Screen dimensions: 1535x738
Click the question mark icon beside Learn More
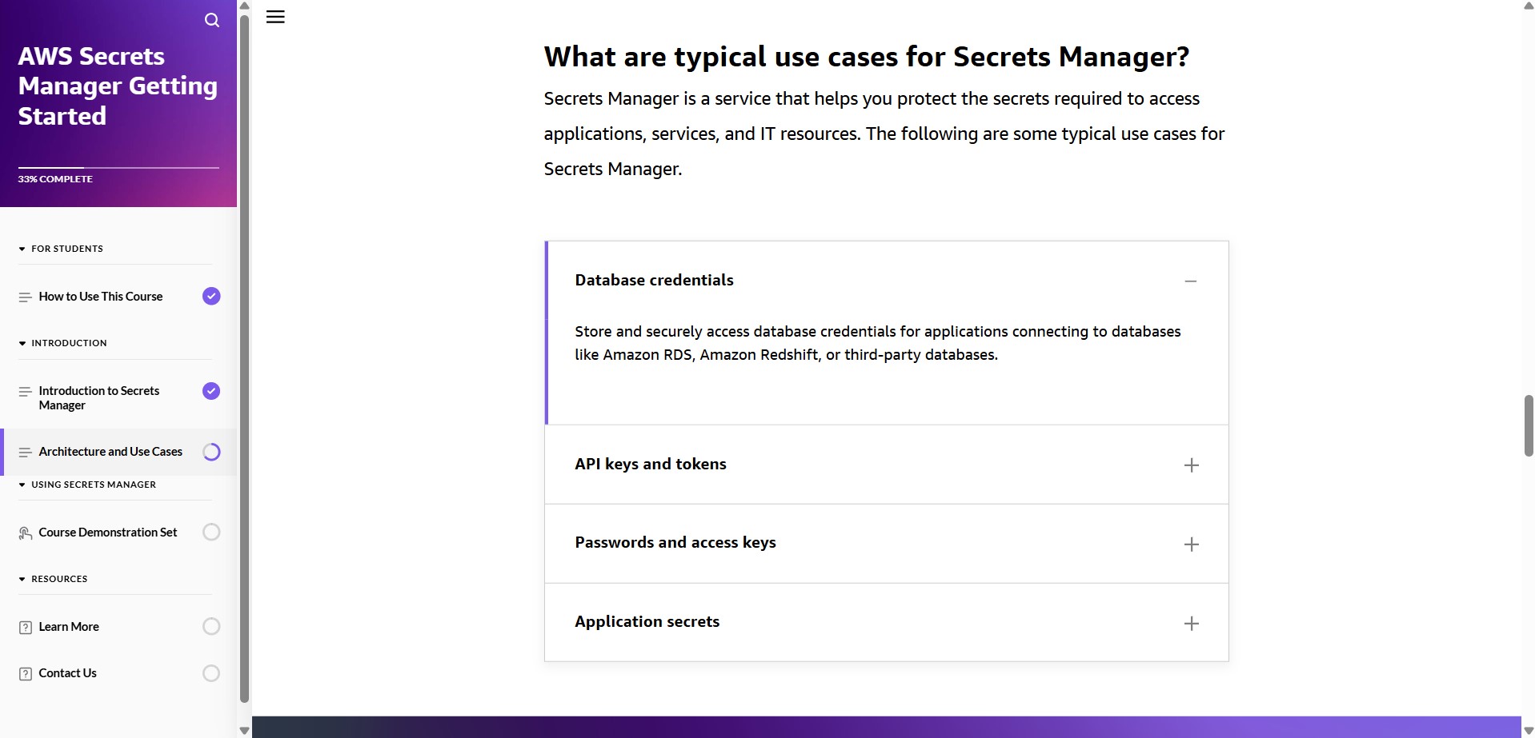pyautogui.click(x=25, y=628)
